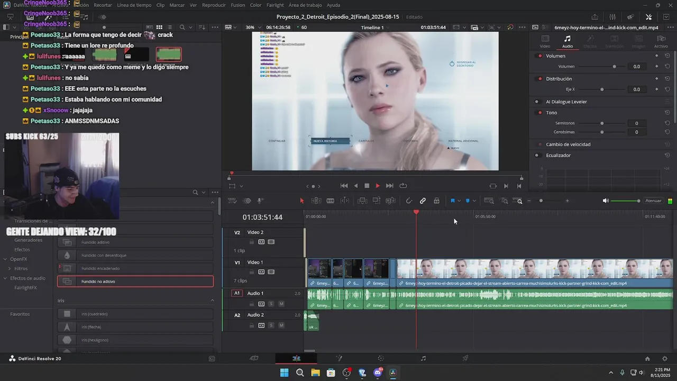
Task: Open the Video tab in Inspector
Action: pos(545,42)
